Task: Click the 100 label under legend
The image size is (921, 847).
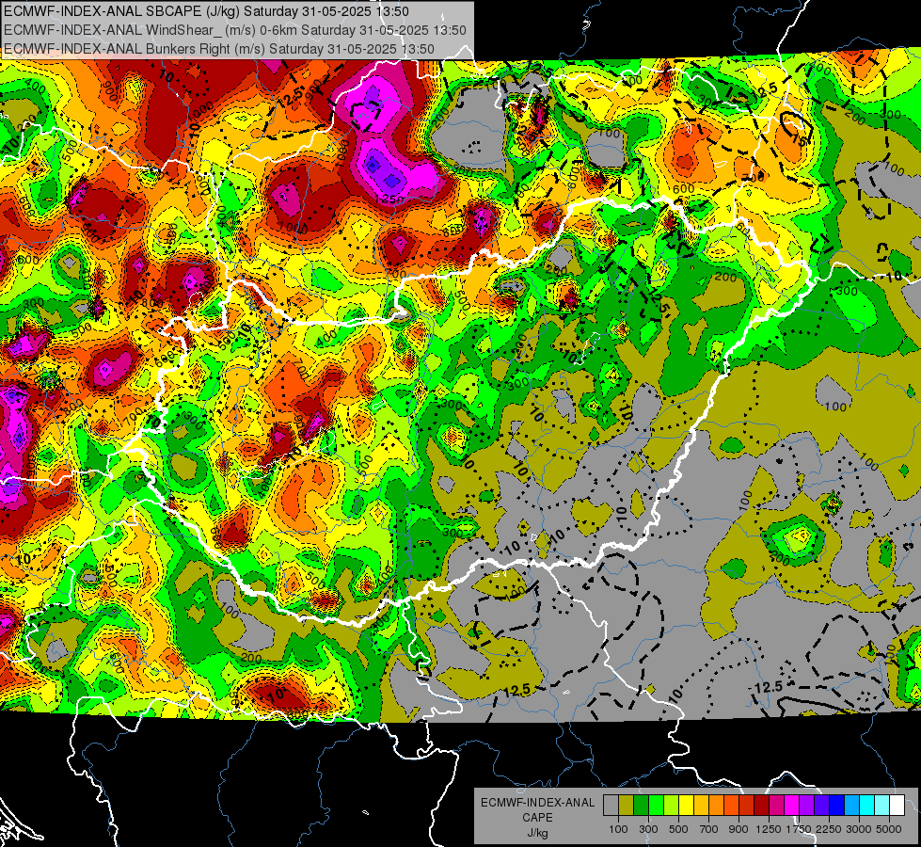Action: [618, 829]
